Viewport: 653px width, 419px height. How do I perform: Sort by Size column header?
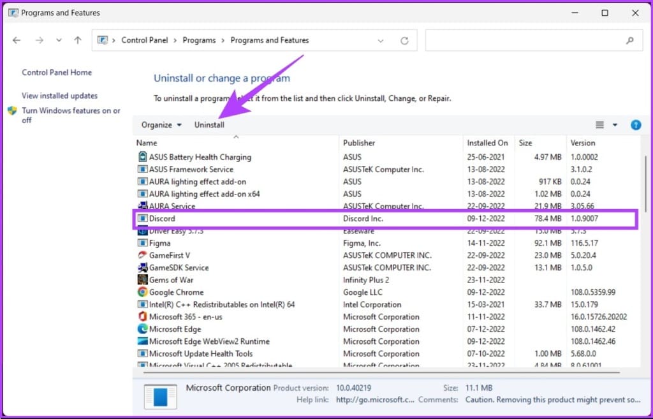[525, 143]
